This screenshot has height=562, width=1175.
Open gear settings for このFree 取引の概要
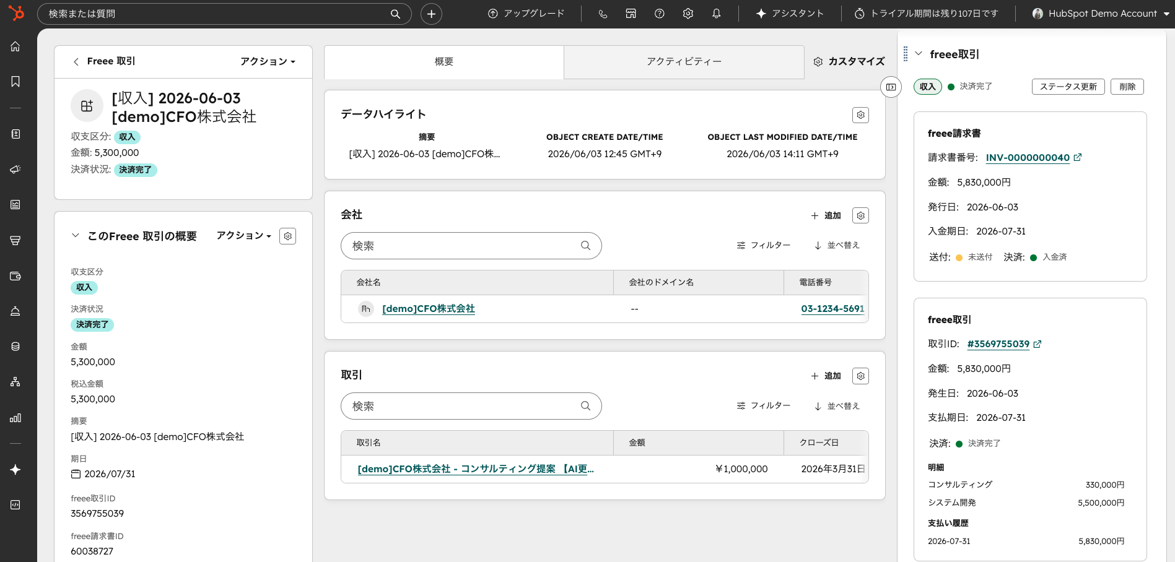point(287,236)
